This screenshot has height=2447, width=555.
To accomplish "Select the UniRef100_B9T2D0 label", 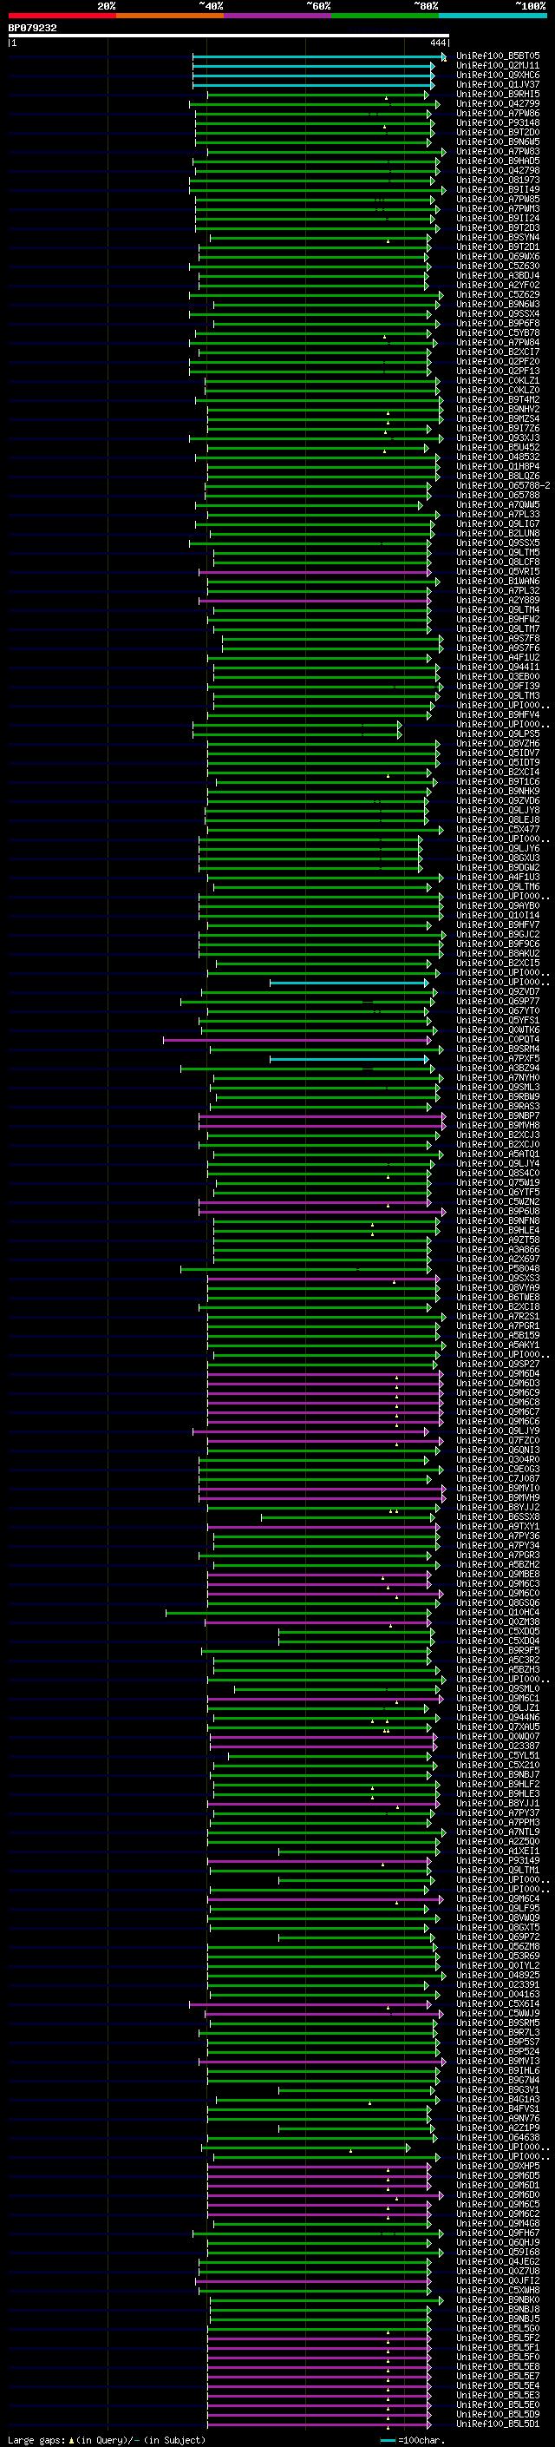I will tap(498, 132).
